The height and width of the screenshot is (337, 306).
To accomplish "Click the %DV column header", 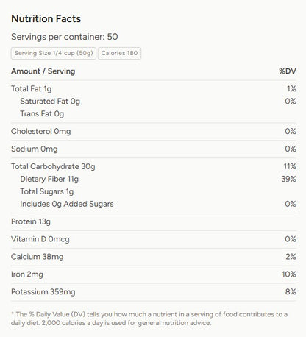I will [288, 71].
